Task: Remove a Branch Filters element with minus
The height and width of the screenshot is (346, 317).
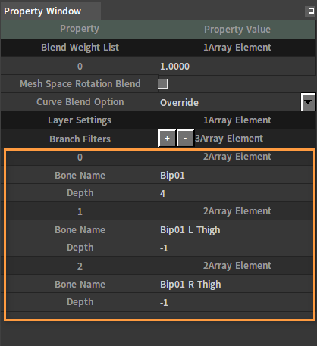Action: point(185,139)
